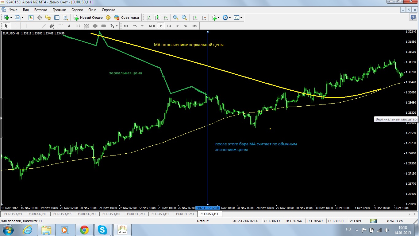Image resolution: width=419 pixels, height=236 pixels.
Task: Click the Alpari taskbar button
Action: [x=122, y=230]
